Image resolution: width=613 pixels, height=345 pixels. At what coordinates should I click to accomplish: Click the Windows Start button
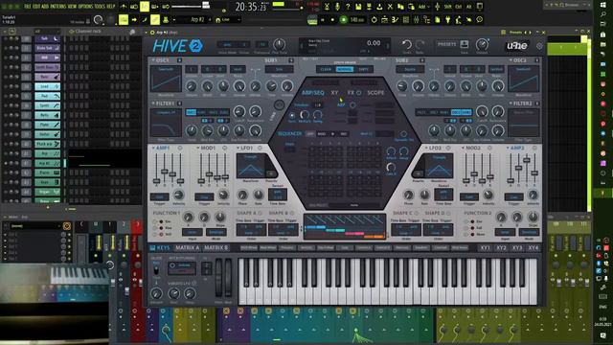tap(602, 4)
